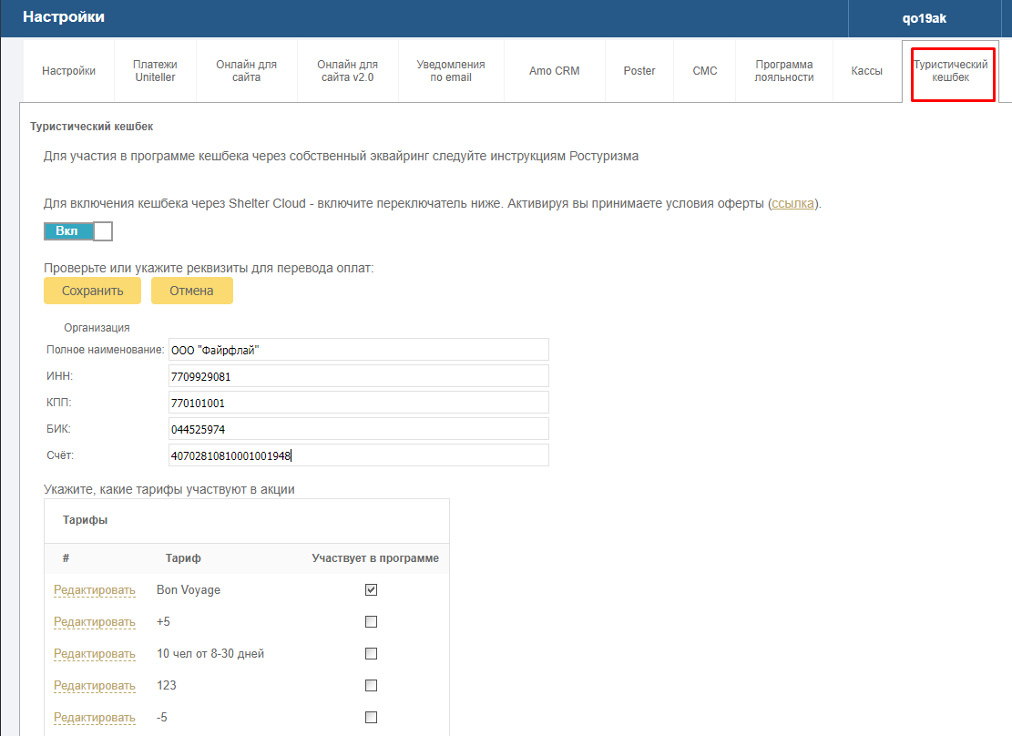Open the qo19ak account menu
Image resolution: width=1012 pixels, height=736 pixels.
[x=924, y=18]
